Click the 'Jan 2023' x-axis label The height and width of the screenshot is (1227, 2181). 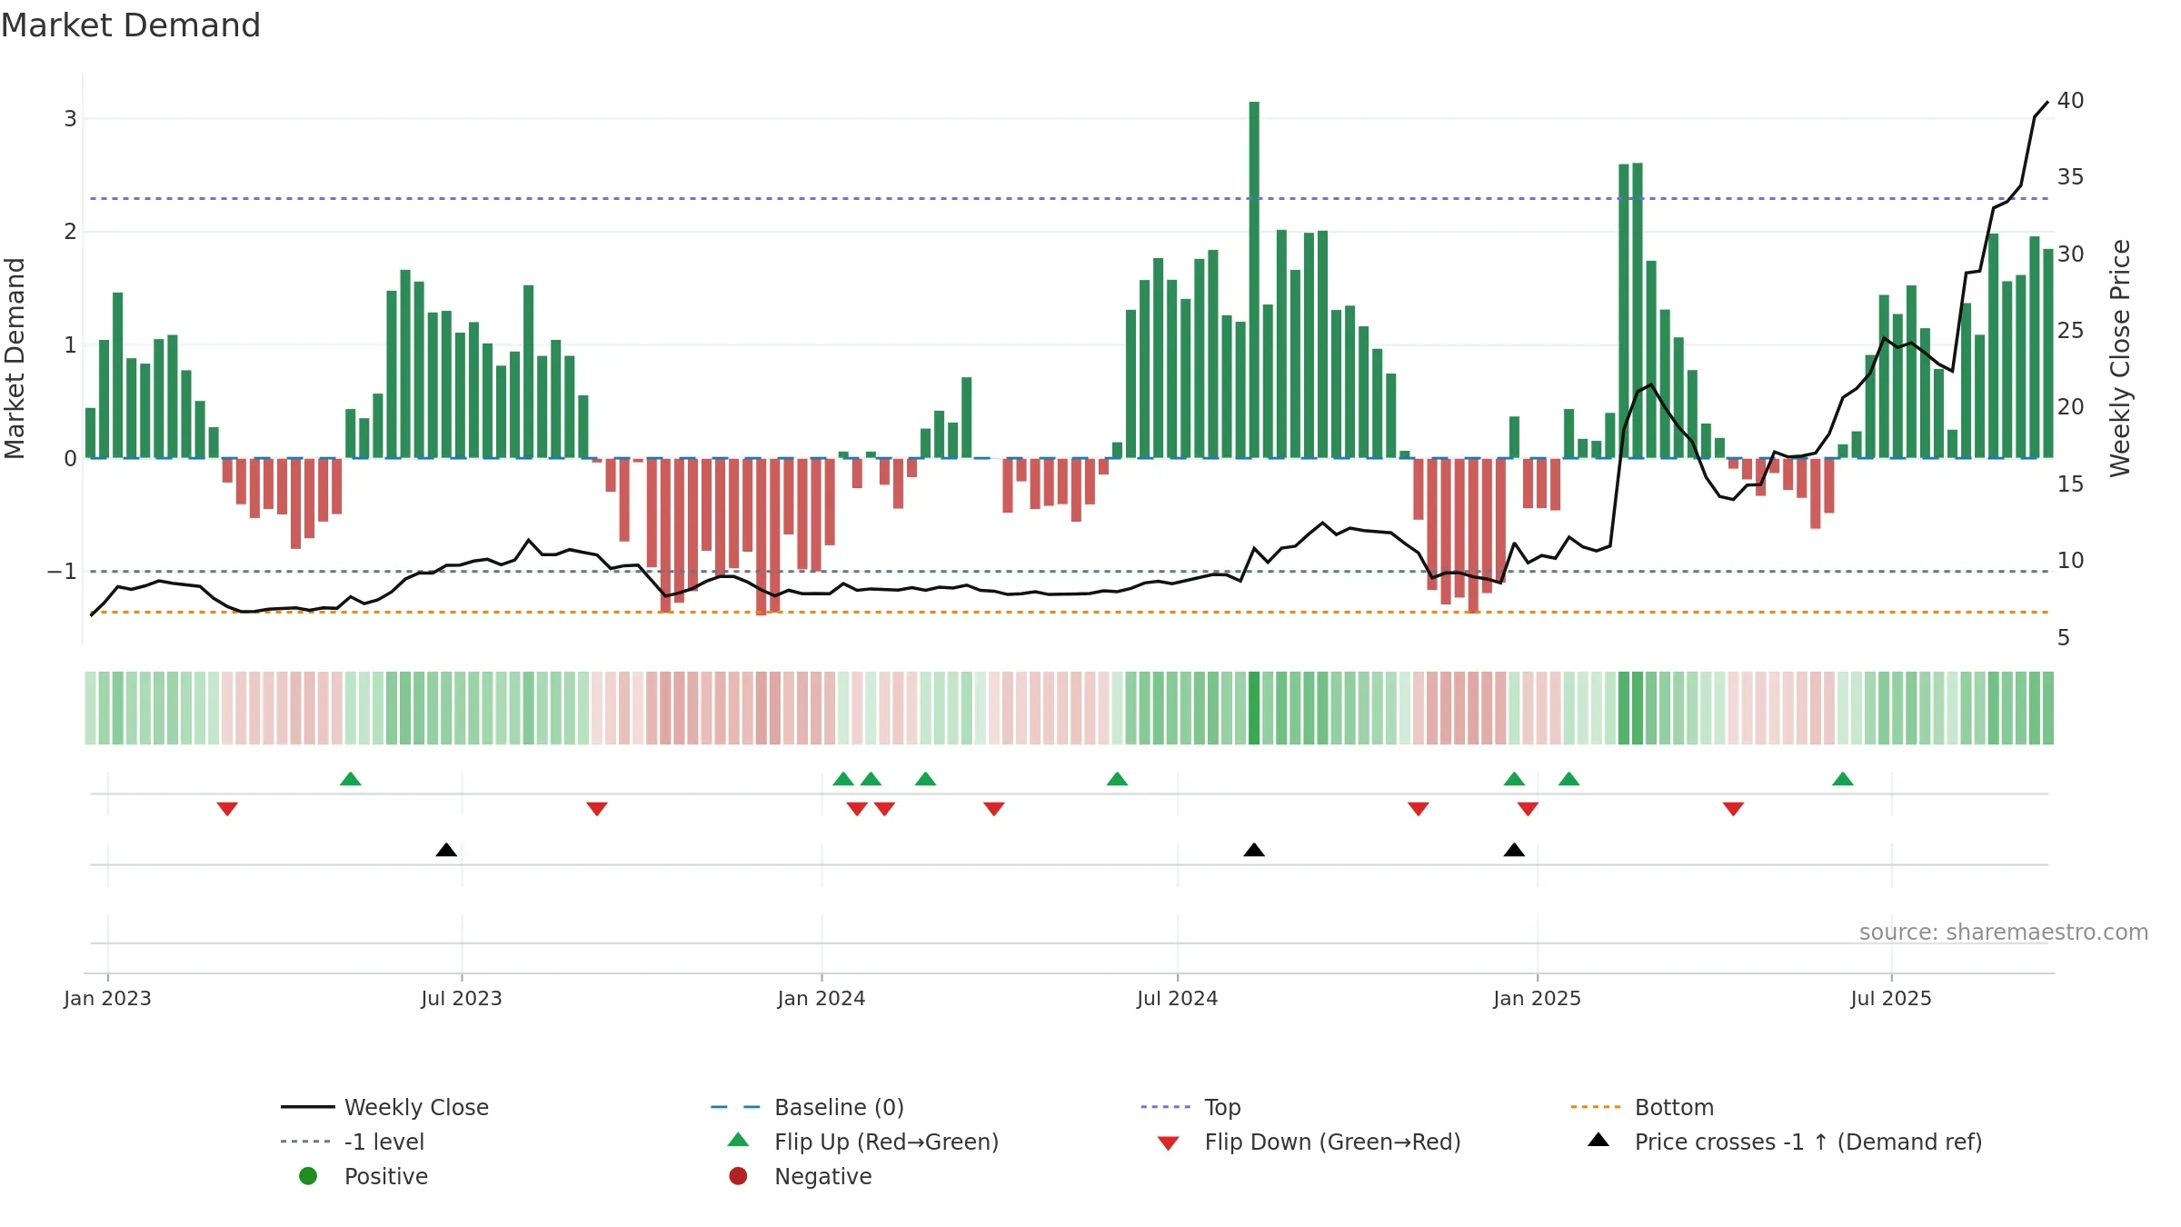107,998
